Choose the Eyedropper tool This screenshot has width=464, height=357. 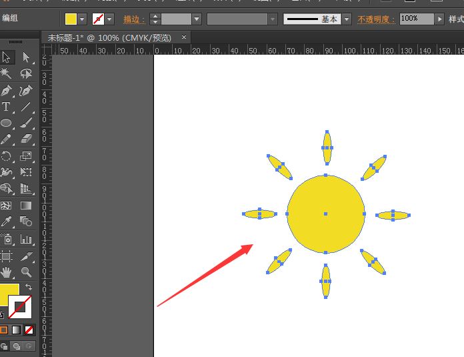7,222
